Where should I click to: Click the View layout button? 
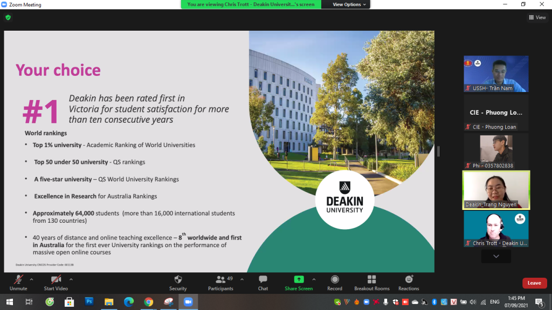pos(537,17)
